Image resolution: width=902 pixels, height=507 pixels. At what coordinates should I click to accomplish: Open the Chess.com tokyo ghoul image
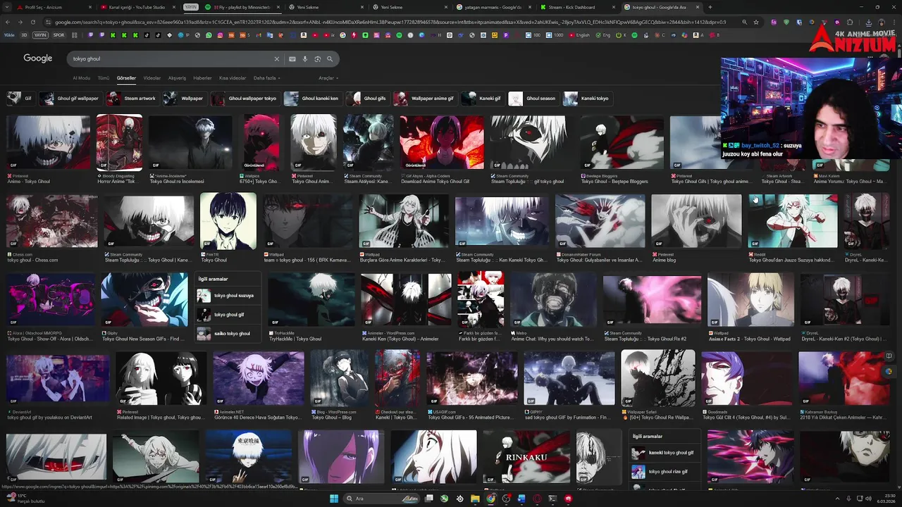(x=52, y=221)
